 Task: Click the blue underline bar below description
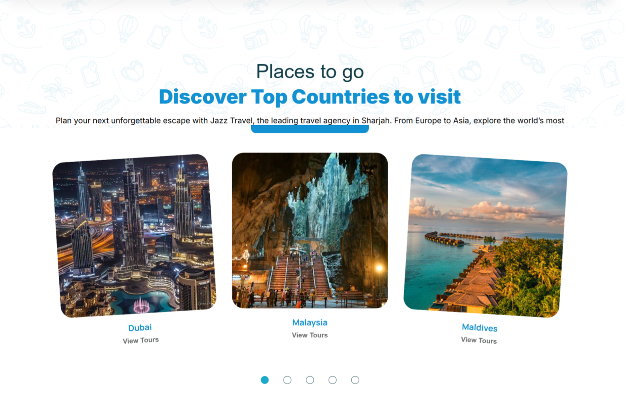[310, 129]
